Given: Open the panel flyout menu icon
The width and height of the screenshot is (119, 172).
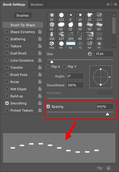Looking at the screenshot, I should (115, 4).
